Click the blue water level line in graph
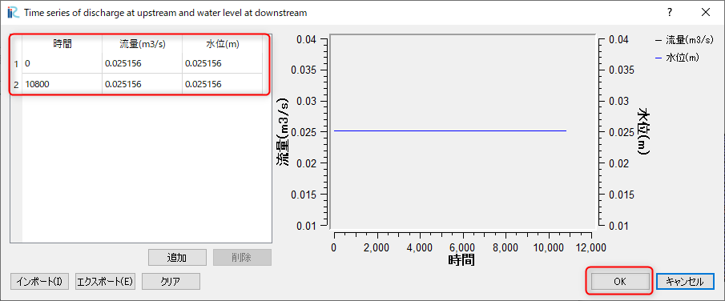This screenshot has width=725, height=301. [x=450, y=130]
